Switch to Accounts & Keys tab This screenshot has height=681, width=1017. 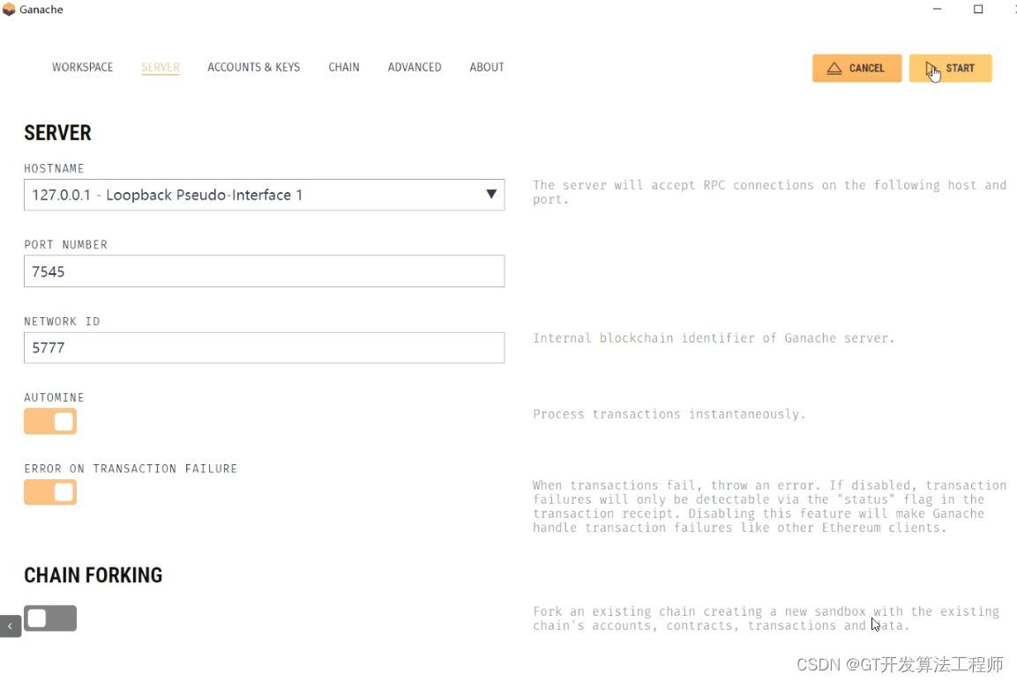point(254,67)
